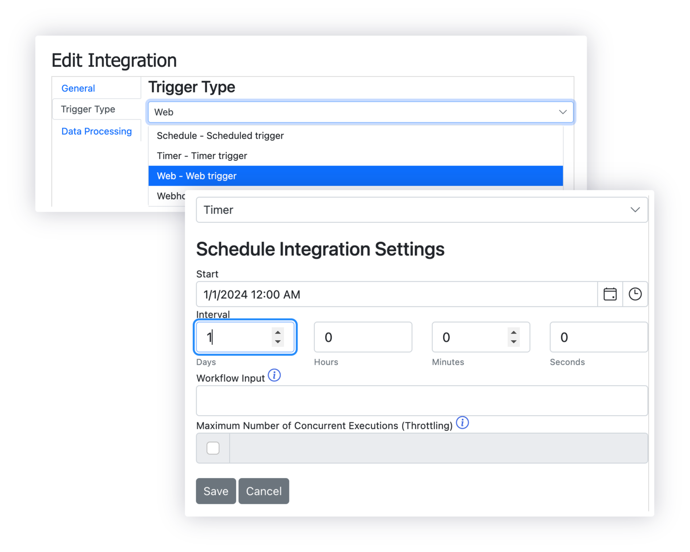Save the schedule integration settings

[216, 491]
